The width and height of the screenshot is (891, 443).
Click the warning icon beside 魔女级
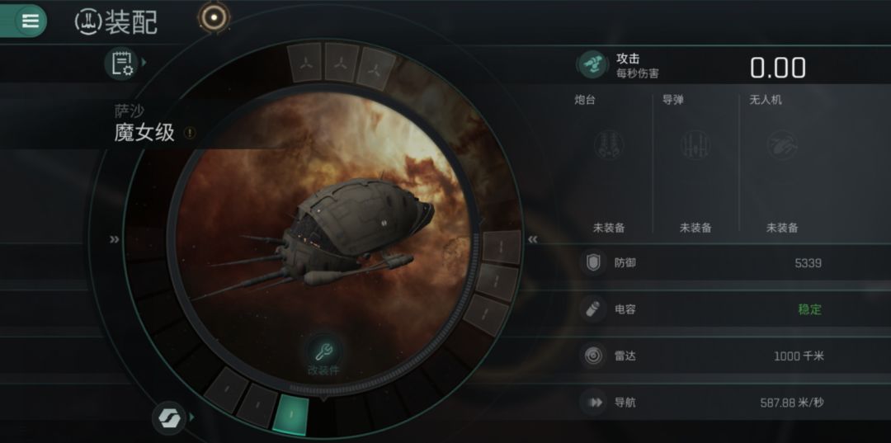(190, 133)
